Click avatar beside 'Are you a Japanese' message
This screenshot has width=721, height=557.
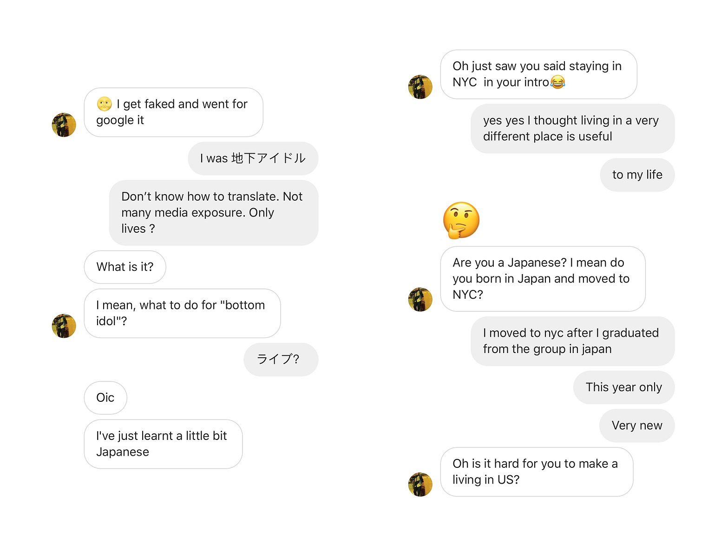[420, 299]
